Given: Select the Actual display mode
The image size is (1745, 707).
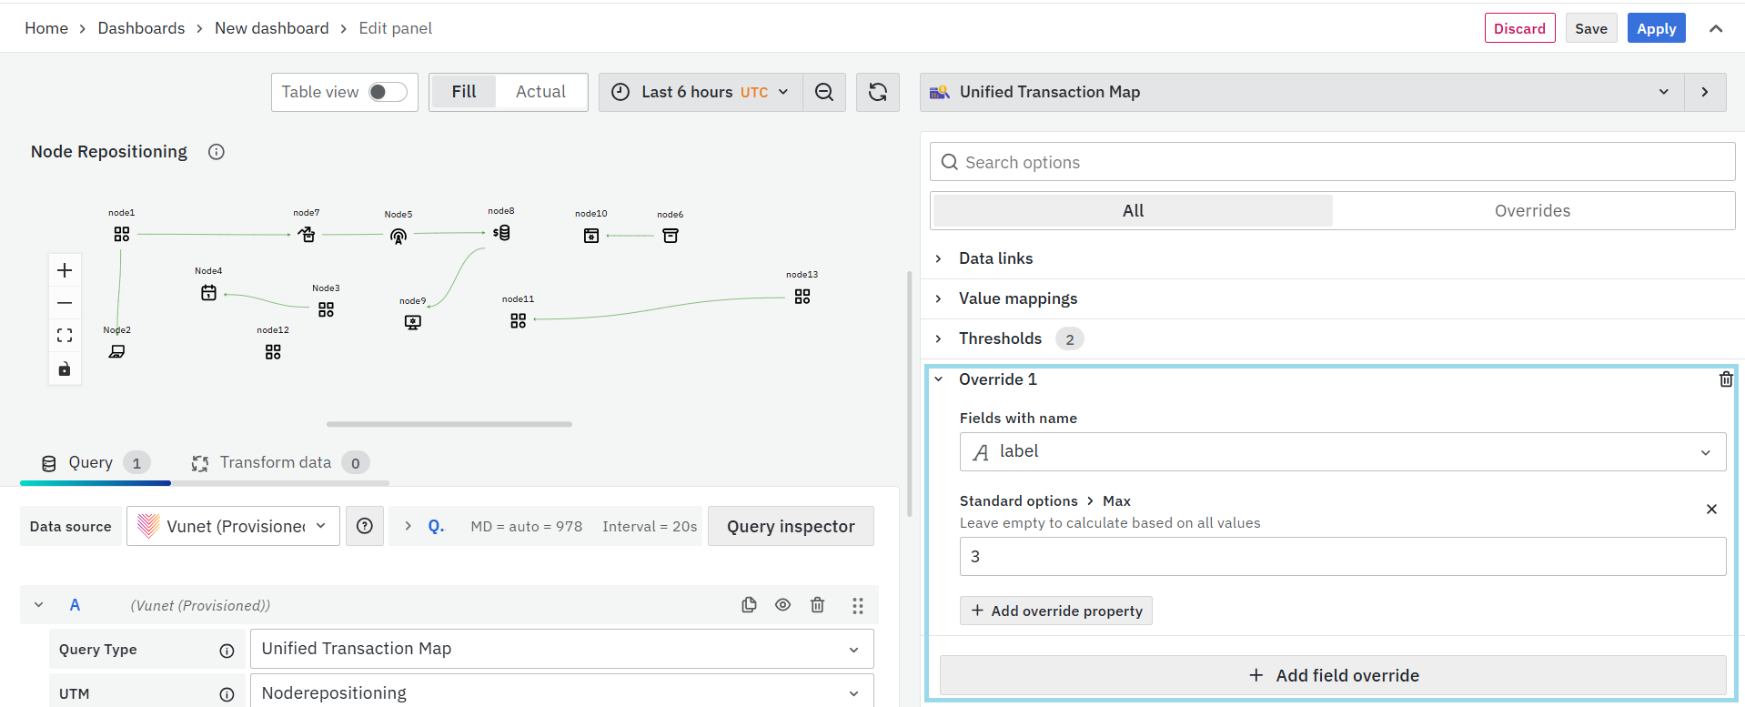Looking at the screenshot, I should click(x=540, y=92).
